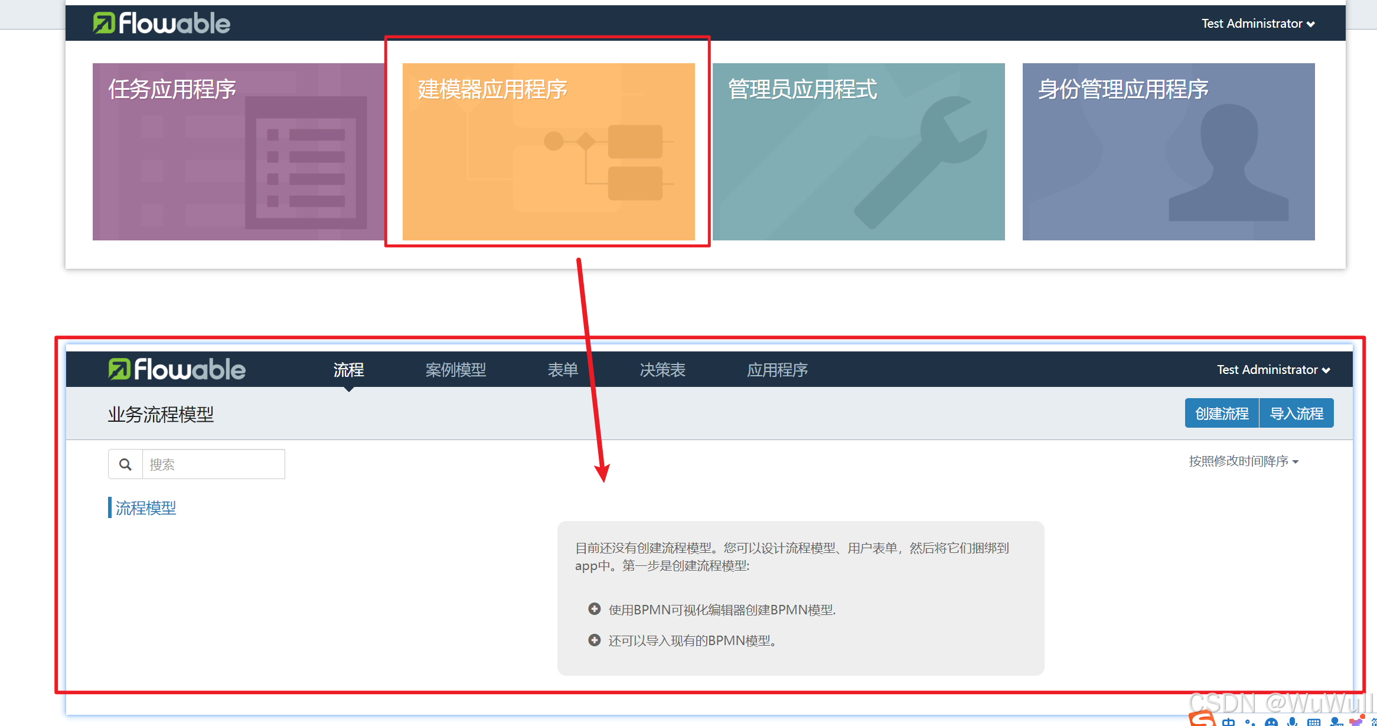The height and width of the screenshot is (726, 1377).
Task: Open the 任务应用程序 tile
Action: coord(239,152)
